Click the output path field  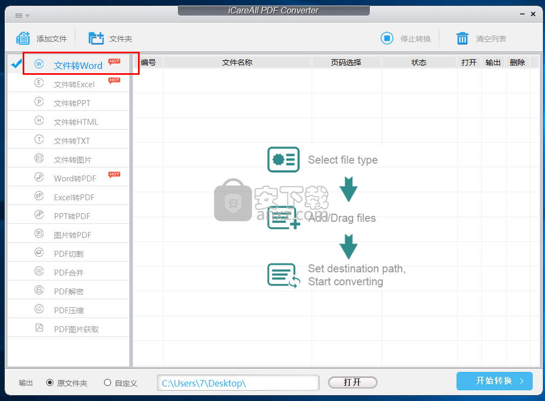pyautogui.click(x=238, y=383)
